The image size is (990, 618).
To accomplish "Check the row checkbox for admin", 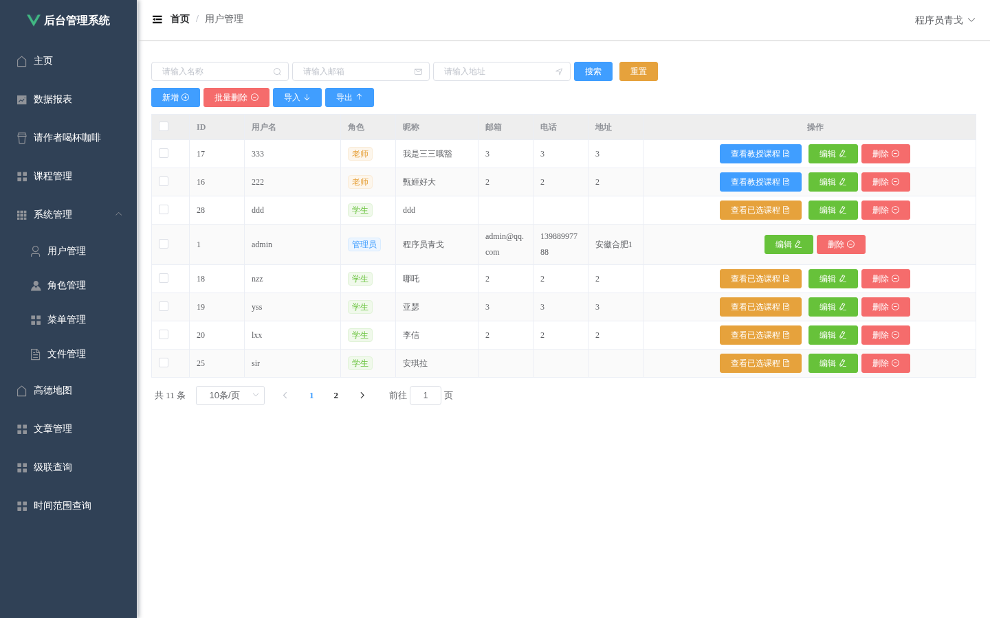I will [x=164, y=244].
